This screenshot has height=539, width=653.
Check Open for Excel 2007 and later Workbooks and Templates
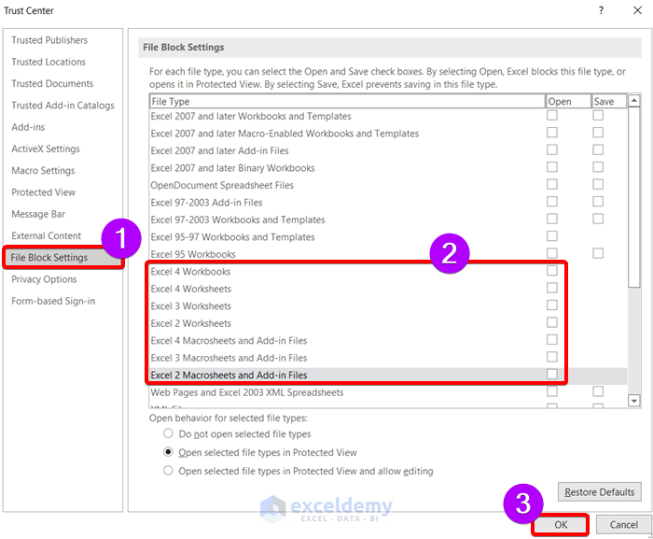point(552,116)
